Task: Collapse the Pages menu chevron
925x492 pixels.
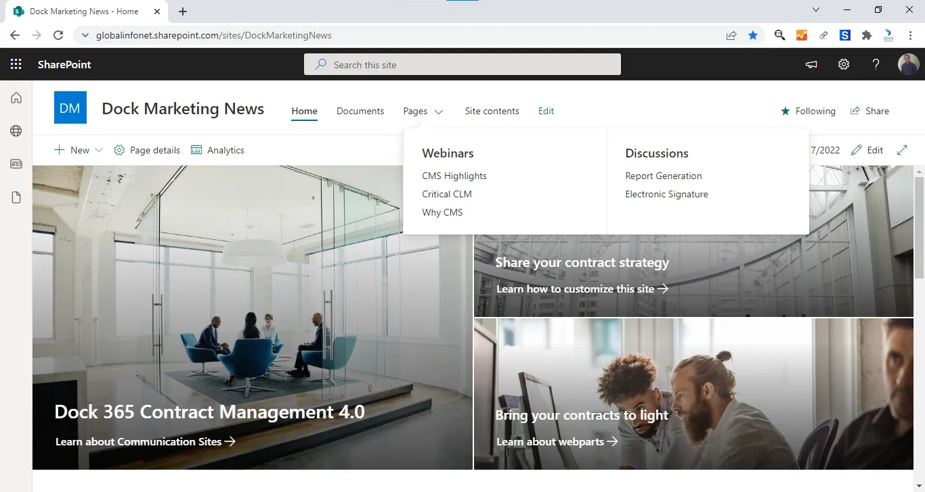Action: tap(439, 112)
